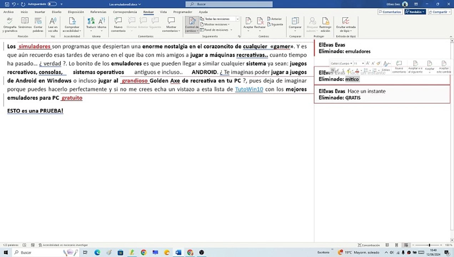Enable Concentración focus mode
This screenshot has height=257, width=454.
coord(368,245)
